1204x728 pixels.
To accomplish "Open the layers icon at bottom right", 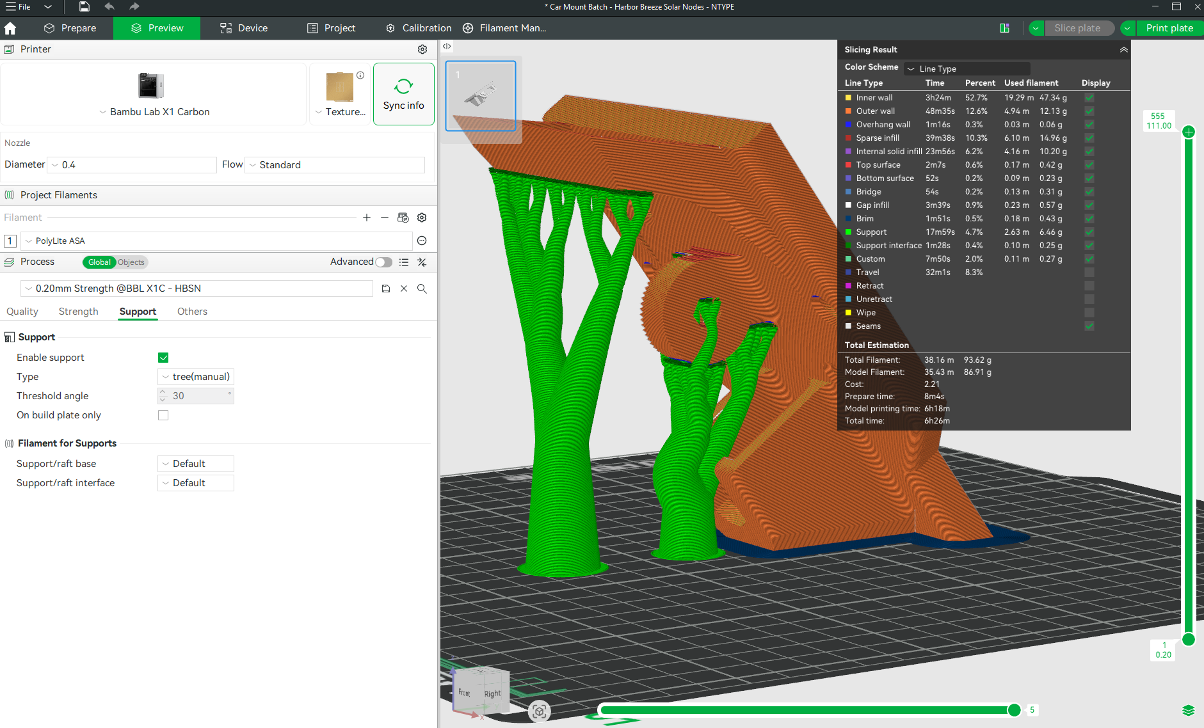I will pos(1189,710).
